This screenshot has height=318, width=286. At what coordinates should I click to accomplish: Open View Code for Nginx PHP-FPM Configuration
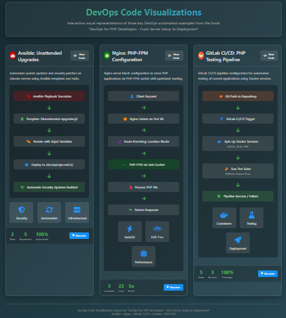pos(174,56)
